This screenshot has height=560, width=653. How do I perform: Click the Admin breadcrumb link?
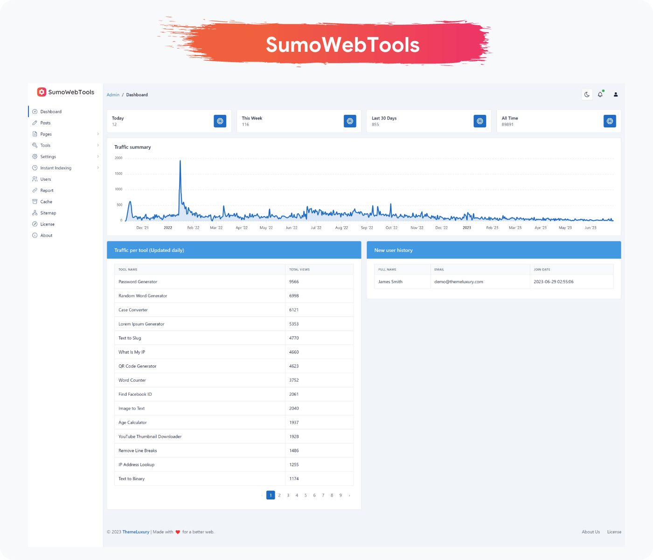pos(113,95)
